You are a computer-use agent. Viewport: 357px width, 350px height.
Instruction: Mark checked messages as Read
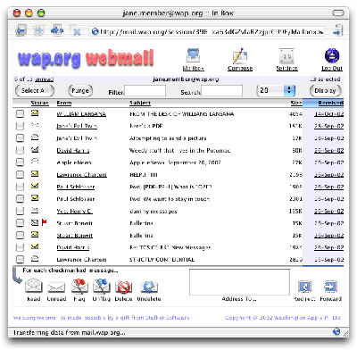[34, 286]
